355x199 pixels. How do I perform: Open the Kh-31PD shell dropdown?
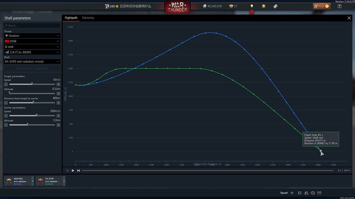pyautogui.click(x=32, y=62)
